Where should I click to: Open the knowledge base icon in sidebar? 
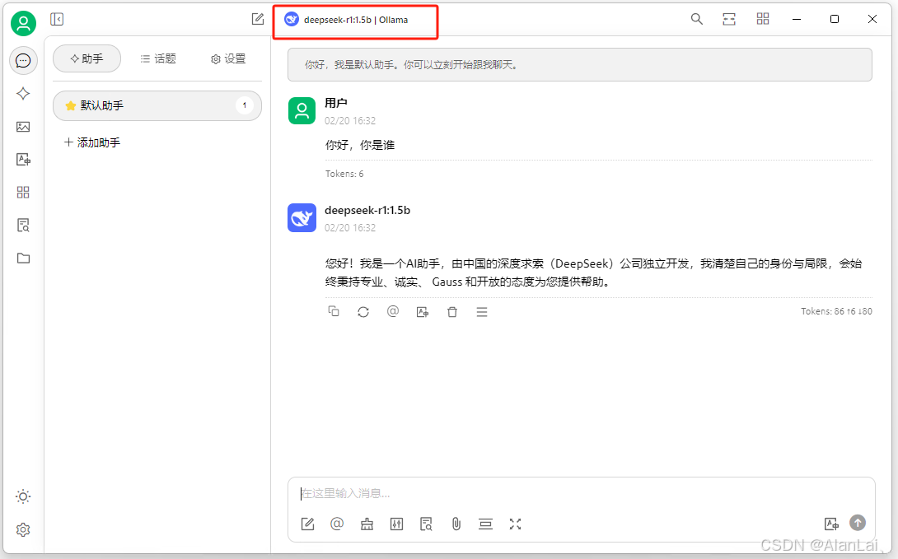pos(23,225)
